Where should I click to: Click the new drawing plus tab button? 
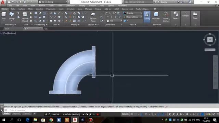tap(46, 29)
